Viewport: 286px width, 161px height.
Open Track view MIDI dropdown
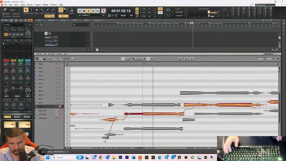coord(87,20)
